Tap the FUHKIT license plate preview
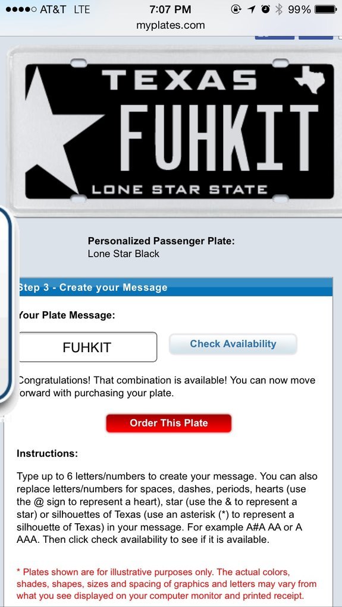342x607 pixels. (174, 131)
